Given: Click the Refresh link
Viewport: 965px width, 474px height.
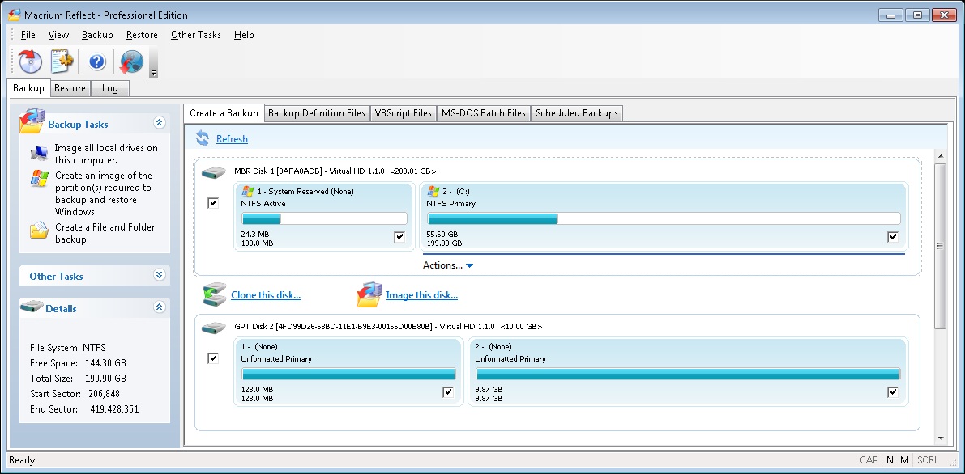Looking at the screenshot, I should tap(232, 139).
